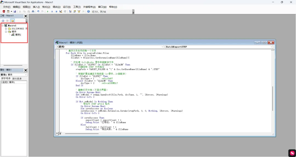This screenshot has height=157, width=296.
Task: Open the 调试(D) menu
Action: (x=57, y=7)
